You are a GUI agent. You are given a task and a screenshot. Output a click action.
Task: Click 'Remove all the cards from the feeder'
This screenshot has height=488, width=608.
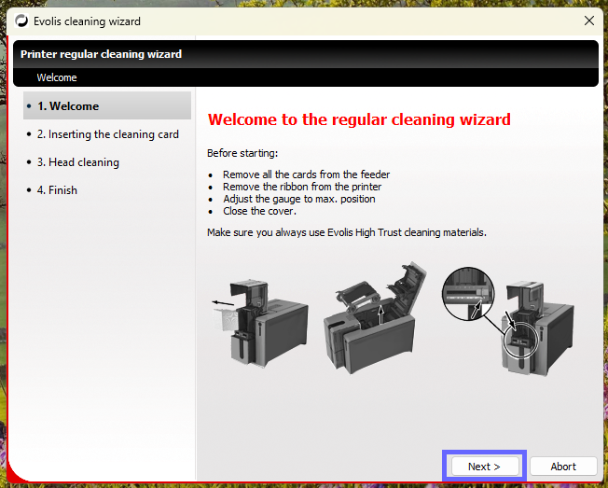pos(306,174)
